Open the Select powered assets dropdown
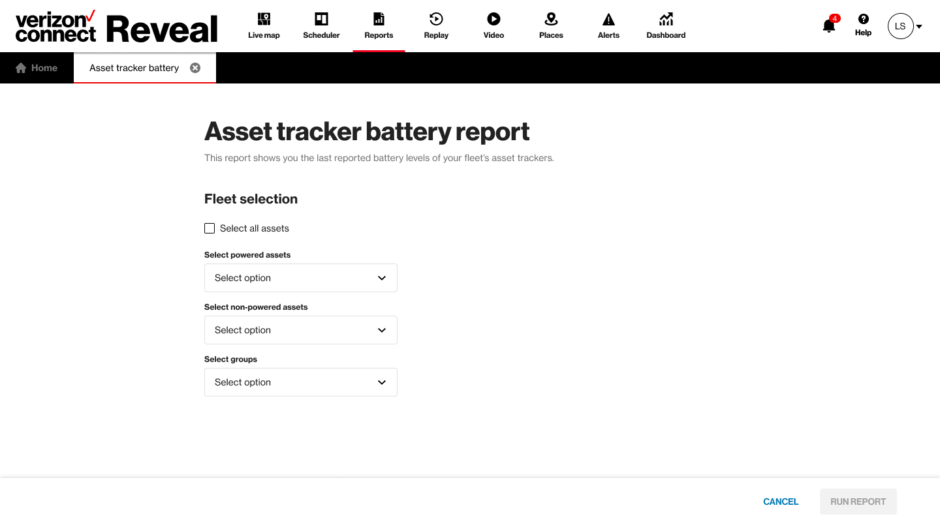Screen dimensions: 940x525 pyautogui.click(x=301, y=278)
